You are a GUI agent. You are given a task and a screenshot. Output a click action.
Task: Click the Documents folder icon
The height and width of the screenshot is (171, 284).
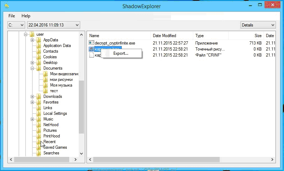[39, 68]
